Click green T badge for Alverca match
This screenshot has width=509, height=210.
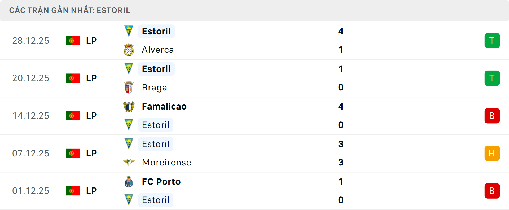(492, 41)
